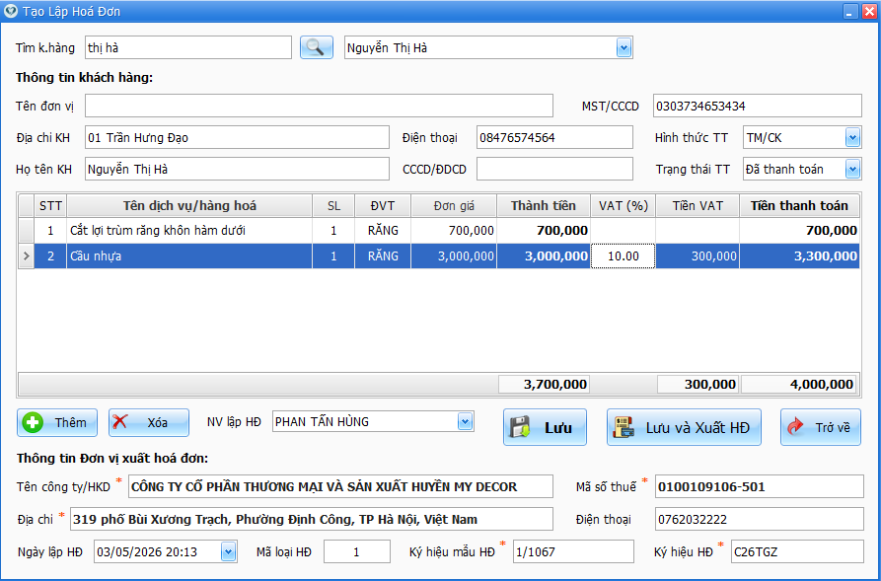Viewport: 881px width, 581px height.
Task: Open the NV lập HĐ employee dropdown
Action: 465,421
